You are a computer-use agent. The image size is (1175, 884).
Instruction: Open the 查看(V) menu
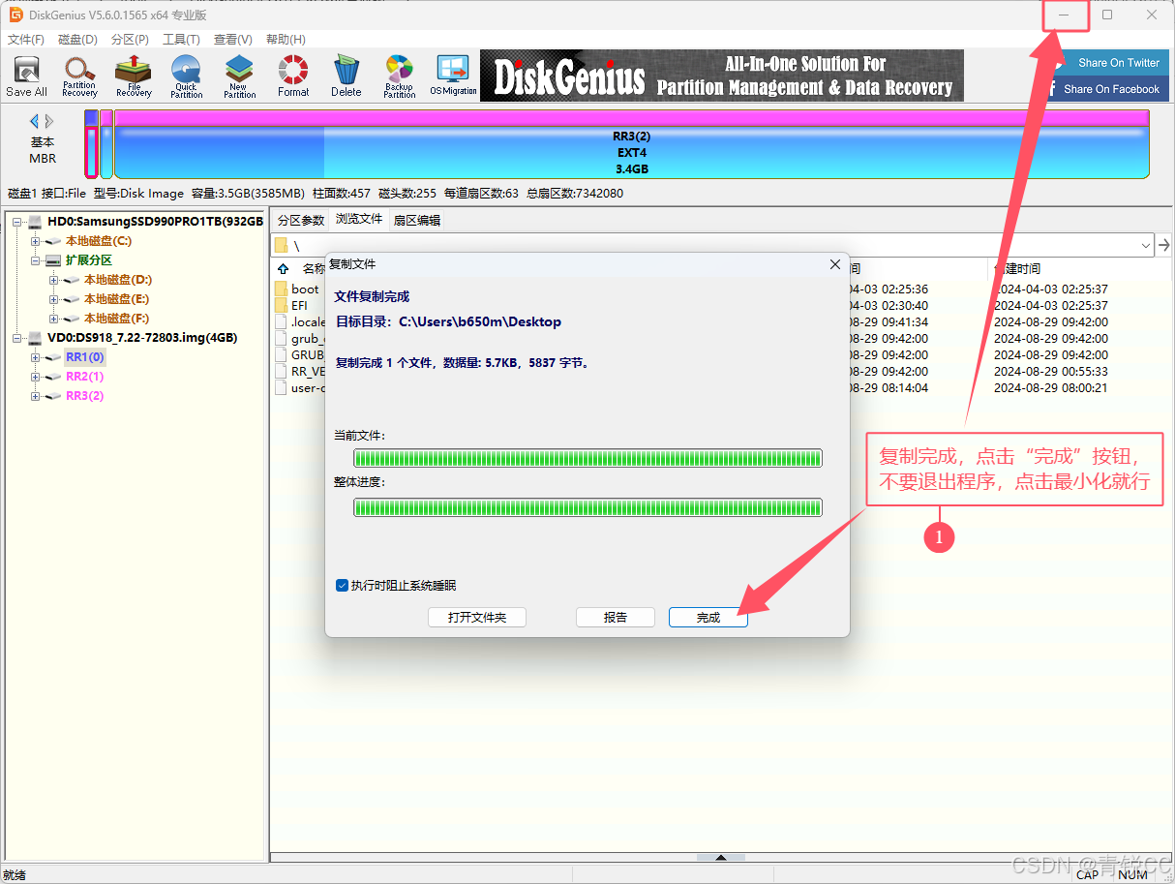click(233, 40)
